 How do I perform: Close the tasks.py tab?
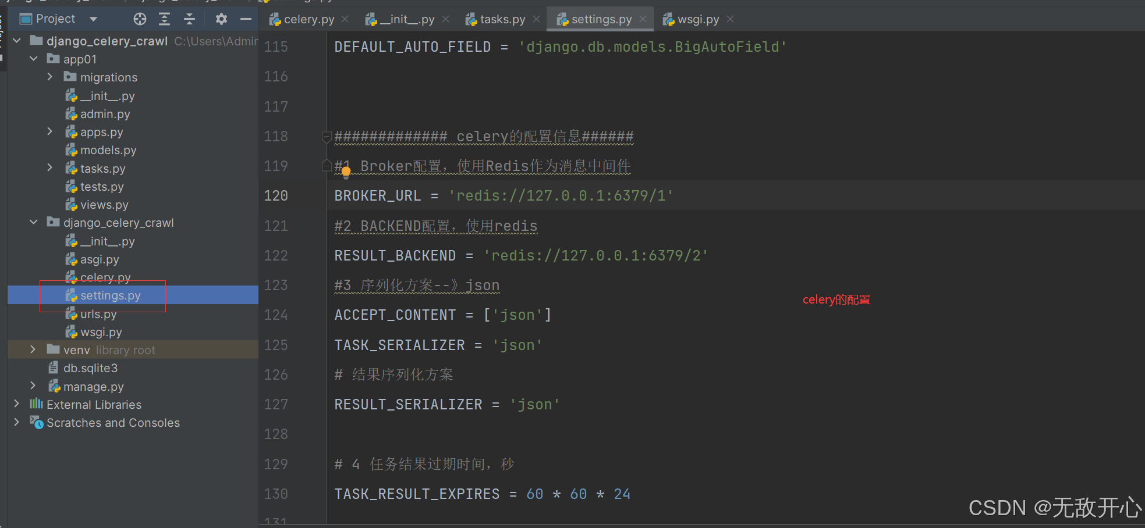pos(536,19)
